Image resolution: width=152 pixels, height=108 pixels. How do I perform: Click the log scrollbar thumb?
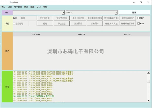[x=148, y=81]
